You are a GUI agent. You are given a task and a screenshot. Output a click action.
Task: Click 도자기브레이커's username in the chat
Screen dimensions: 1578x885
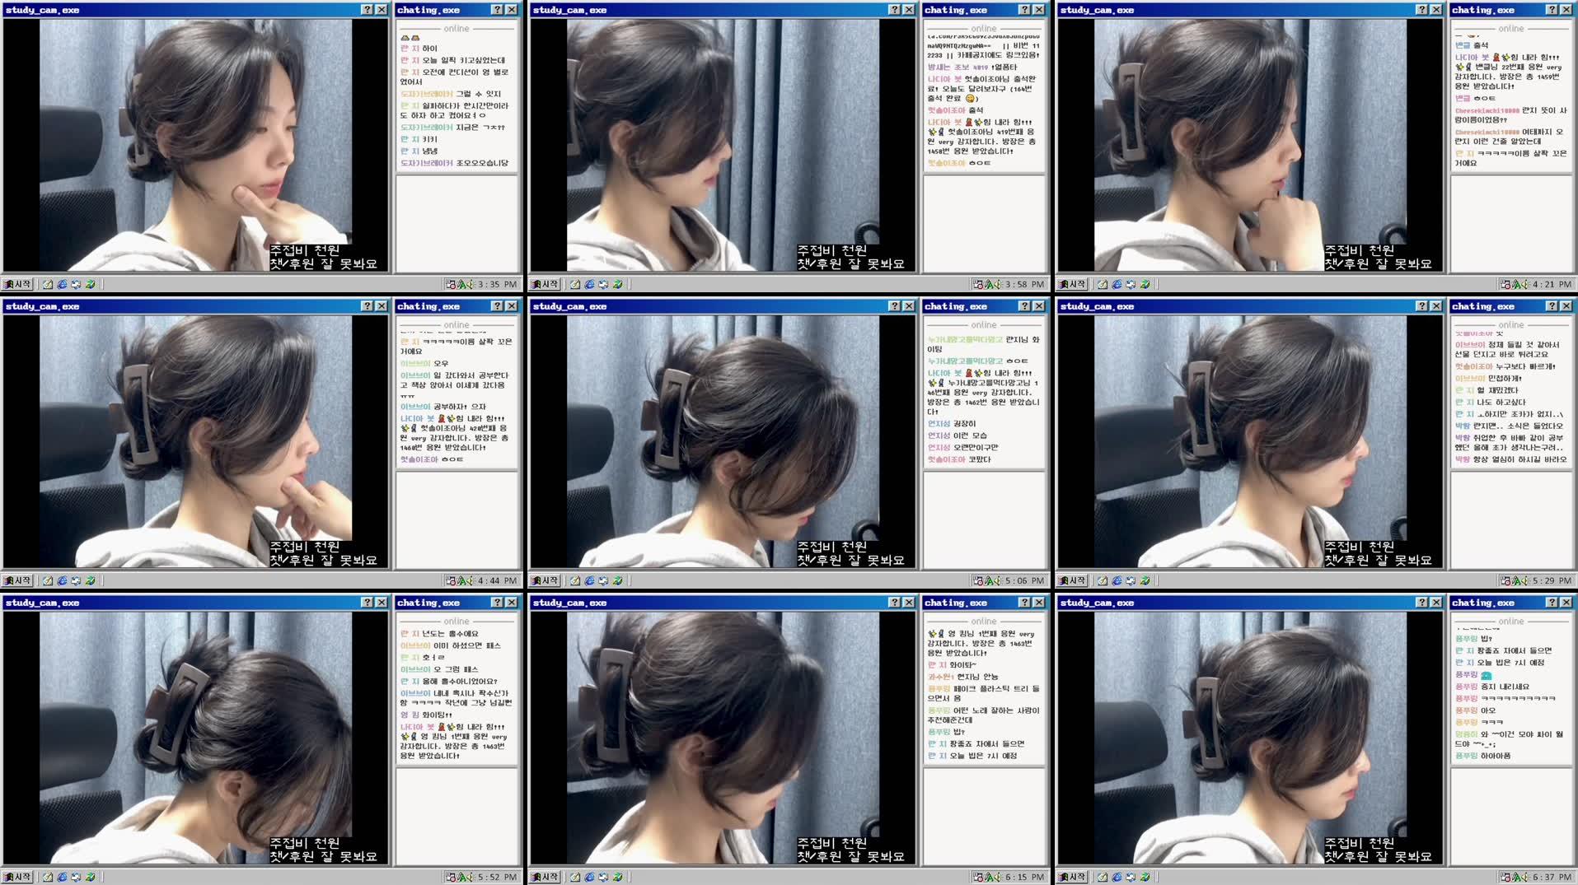click(x=427, y=94)
